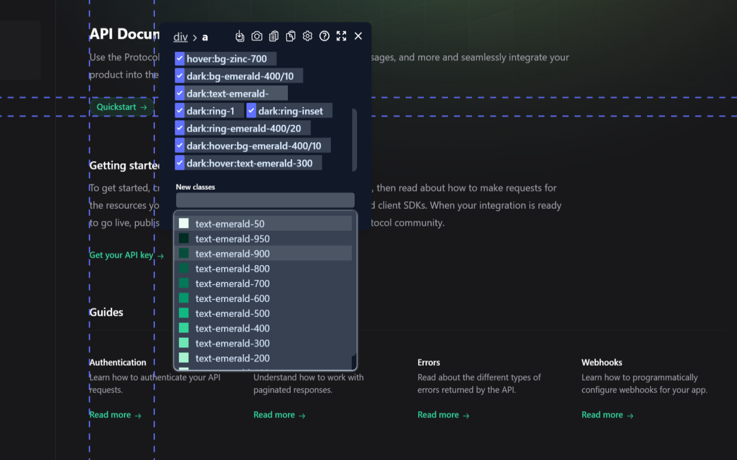The image size is (737, 460).
Task: Open help with the question mark icon
Action: (x=324, y=36)
